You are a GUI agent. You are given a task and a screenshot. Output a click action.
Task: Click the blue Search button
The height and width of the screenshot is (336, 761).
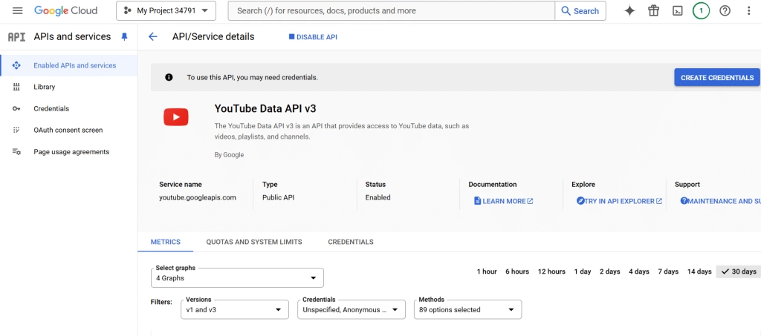pos(580,10)
